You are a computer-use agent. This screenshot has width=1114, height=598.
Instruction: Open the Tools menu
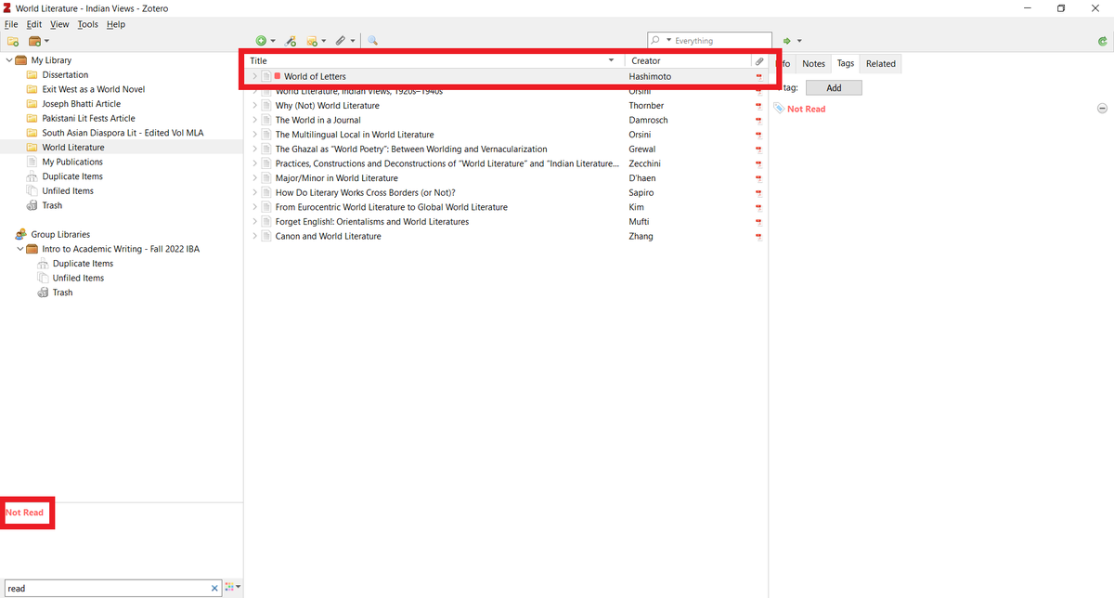pyautogui.click(x=88, y=24)
